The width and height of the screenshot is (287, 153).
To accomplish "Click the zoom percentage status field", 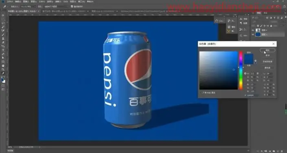I will click(x=10, y=147).
